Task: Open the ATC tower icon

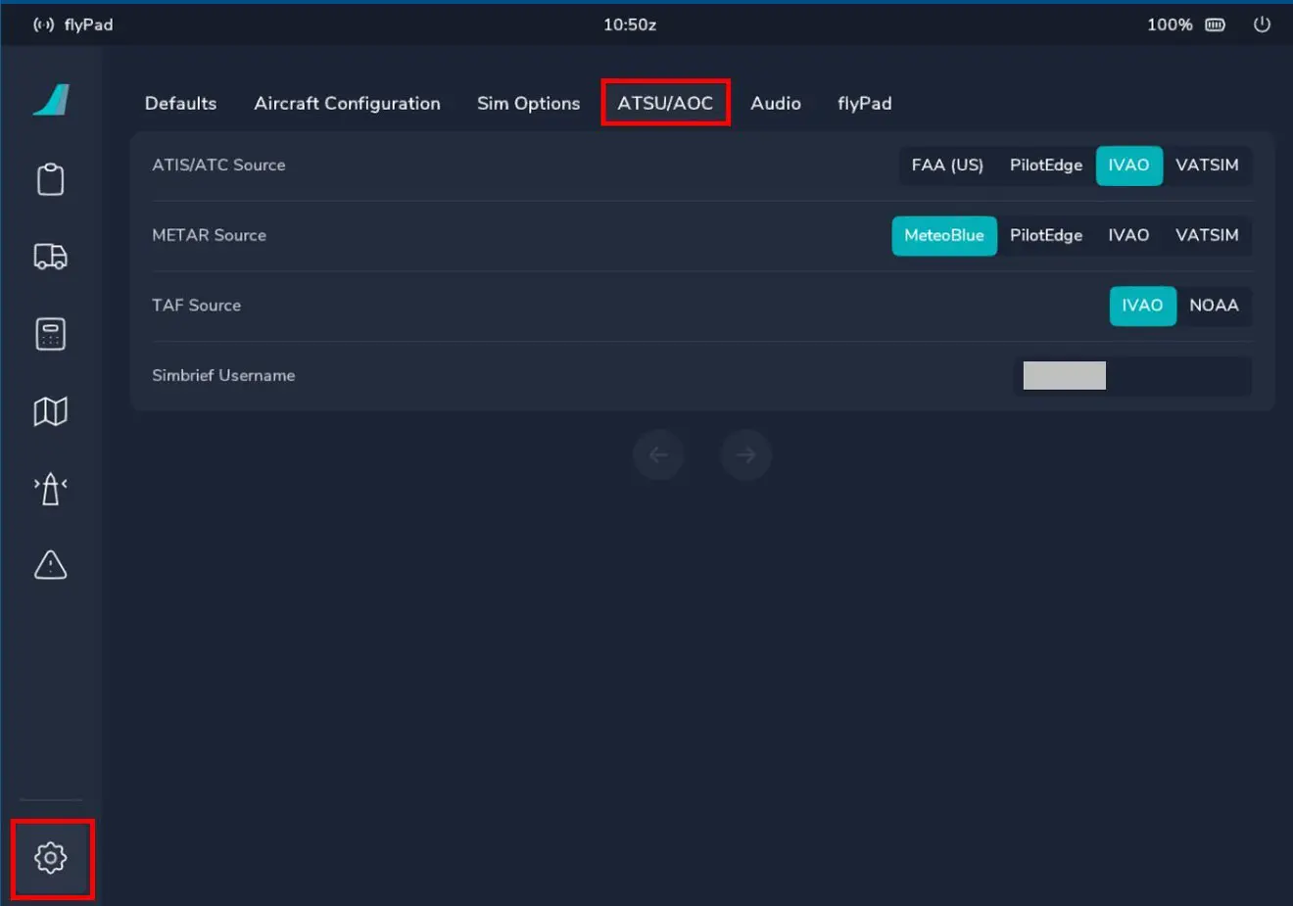Action: 51,489
